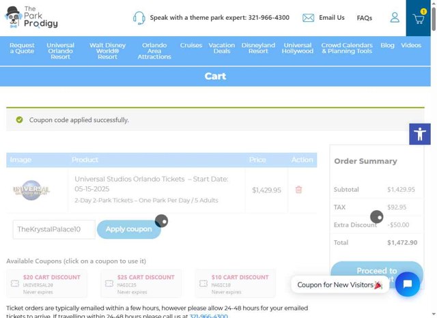Image resolution: width=437 pixels, height=318 pixels.
Task: Click the Apply coupon button
Action: 129,229
